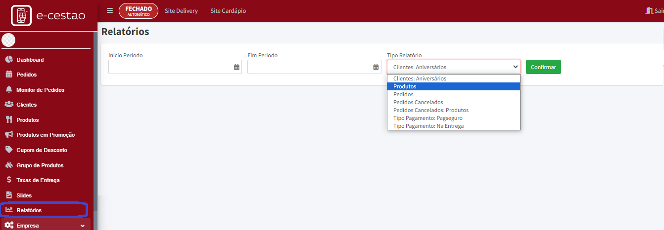Open the Site Cardápio link

(x=228, y=11)
